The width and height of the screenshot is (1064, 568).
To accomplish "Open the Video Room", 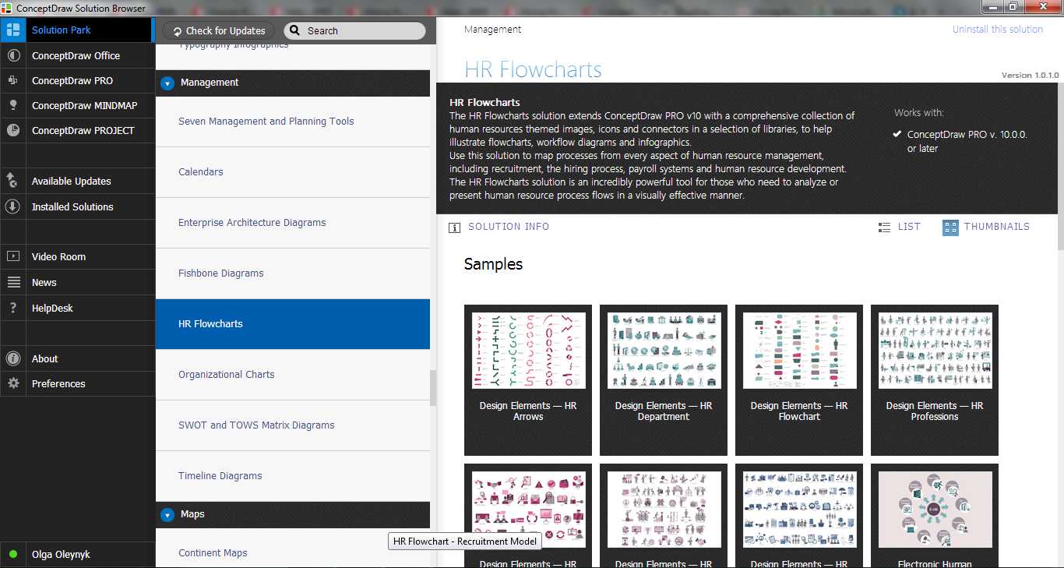I will (x=78, y=256).
